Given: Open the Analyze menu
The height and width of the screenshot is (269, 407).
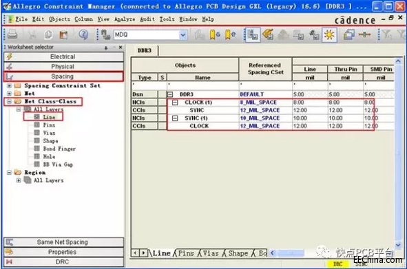Looking at the screenshot, I should click(x=125, y=19).
